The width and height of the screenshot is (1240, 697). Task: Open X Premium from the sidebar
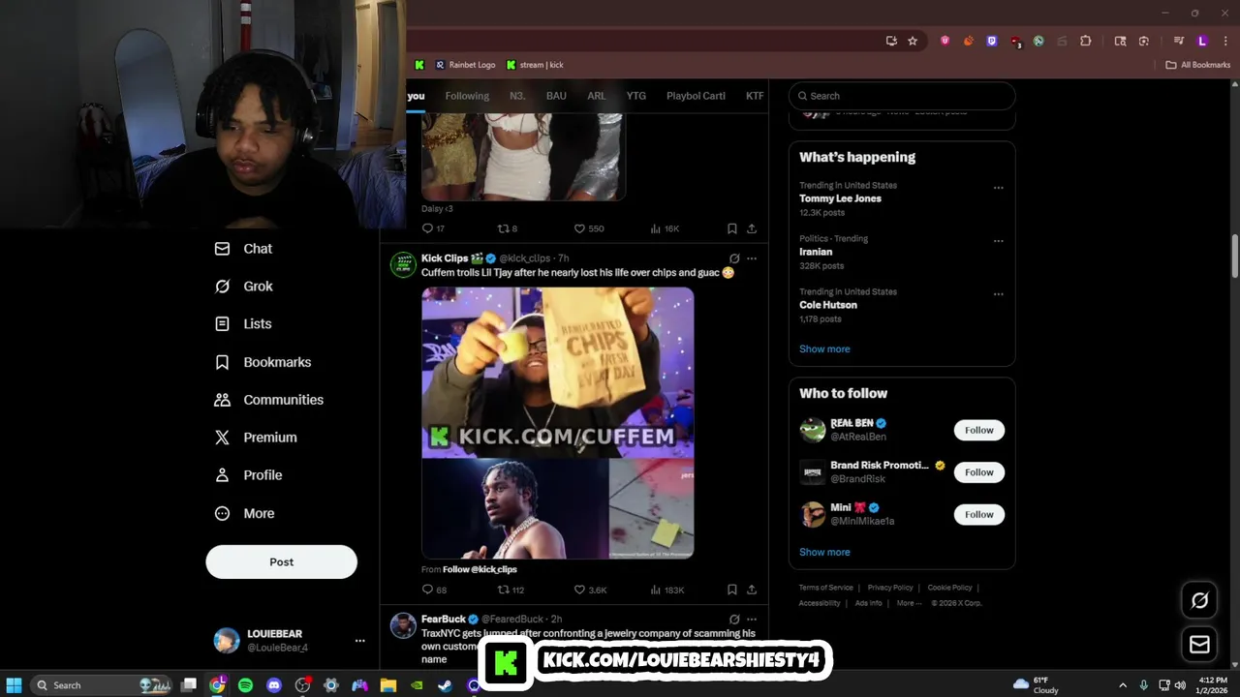coord(255,438)
